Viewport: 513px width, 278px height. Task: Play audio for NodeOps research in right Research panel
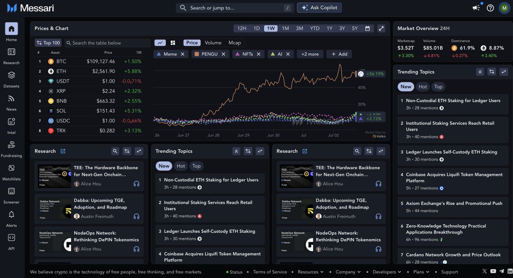(378, 249)
